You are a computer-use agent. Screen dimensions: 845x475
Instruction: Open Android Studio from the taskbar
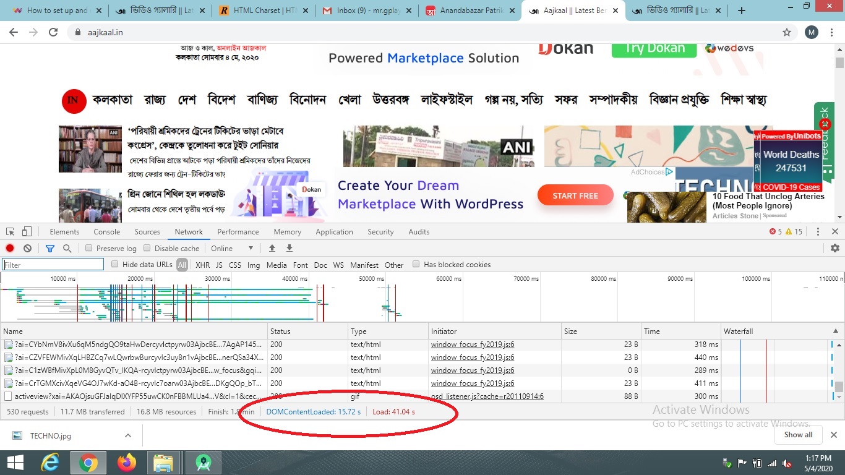[x=202, y=463]
